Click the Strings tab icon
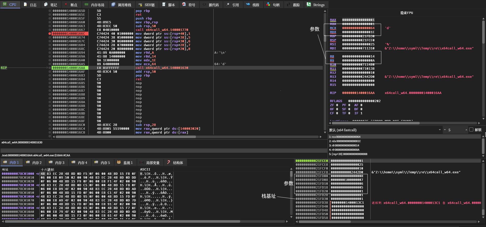Viewport: 486px width, 227px height. (x=309, y=5)
